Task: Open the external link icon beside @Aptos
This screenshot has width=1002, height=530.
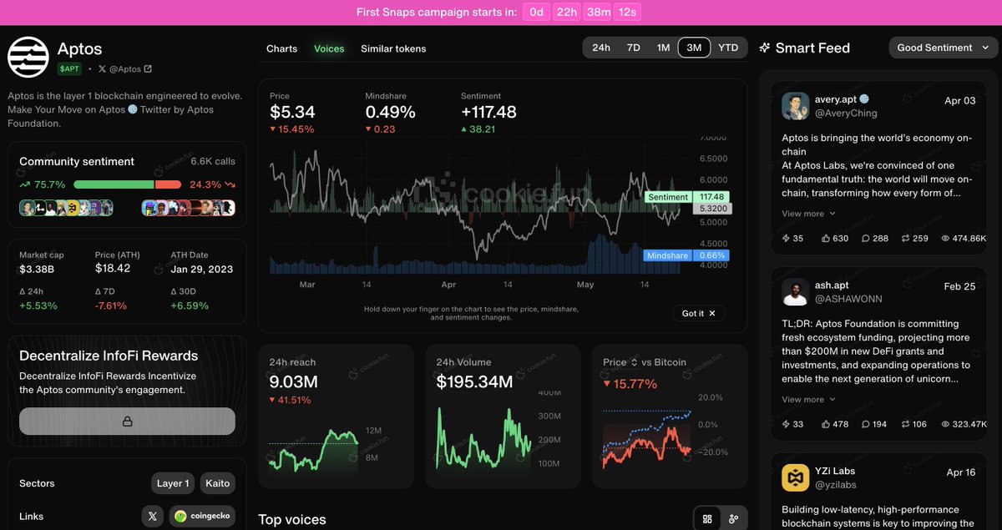Action: click(148, 69)
